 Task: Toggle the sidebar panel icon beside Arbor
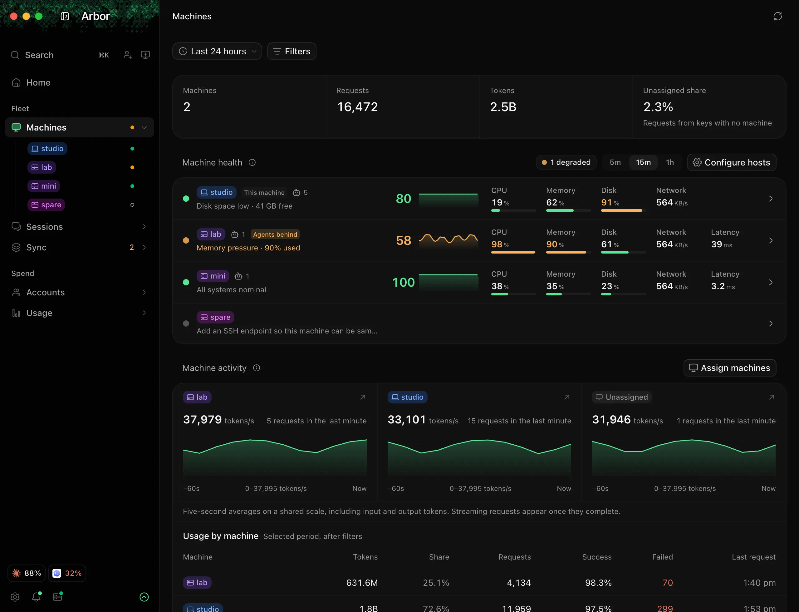tap(65, 16)
